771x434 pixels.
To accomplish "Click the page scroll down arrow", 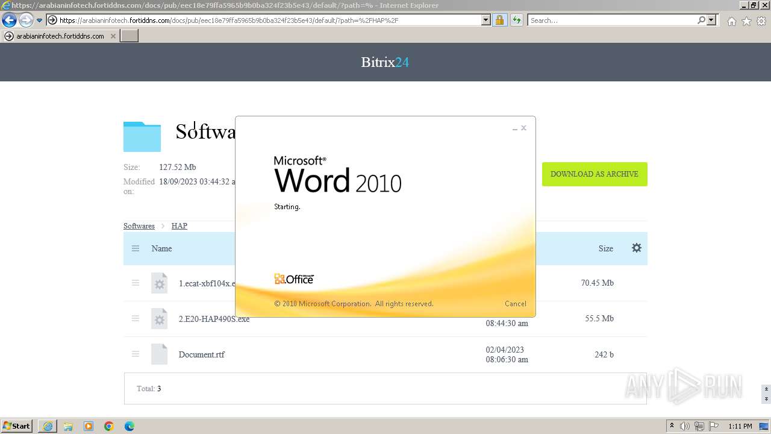I will 767,399.
